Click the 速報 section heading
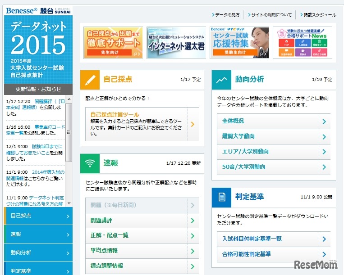The width and height of the screenshot is (344, 275). pos(111,163)
